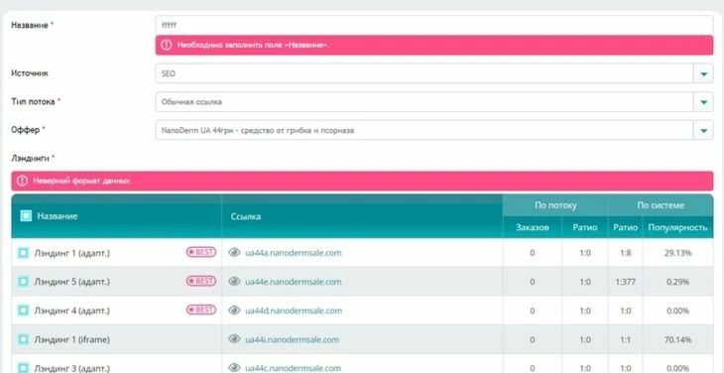Open the ua44i.nanodermsale.com link

(x=292, y=339)
